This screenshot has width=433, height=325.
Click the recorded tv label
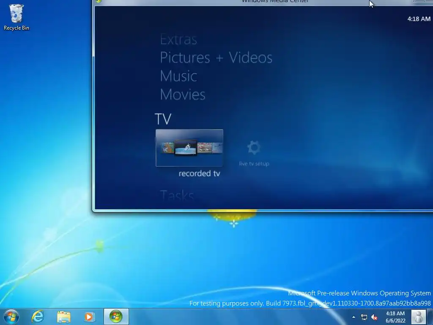point(199,174)
